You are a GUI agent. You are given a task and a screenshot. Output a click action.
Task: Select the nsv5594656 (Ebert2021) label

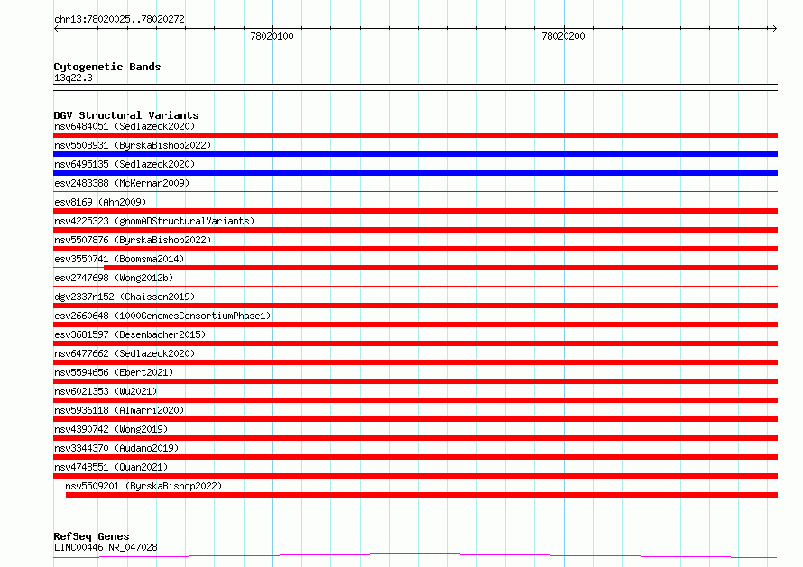coord(114,372)
